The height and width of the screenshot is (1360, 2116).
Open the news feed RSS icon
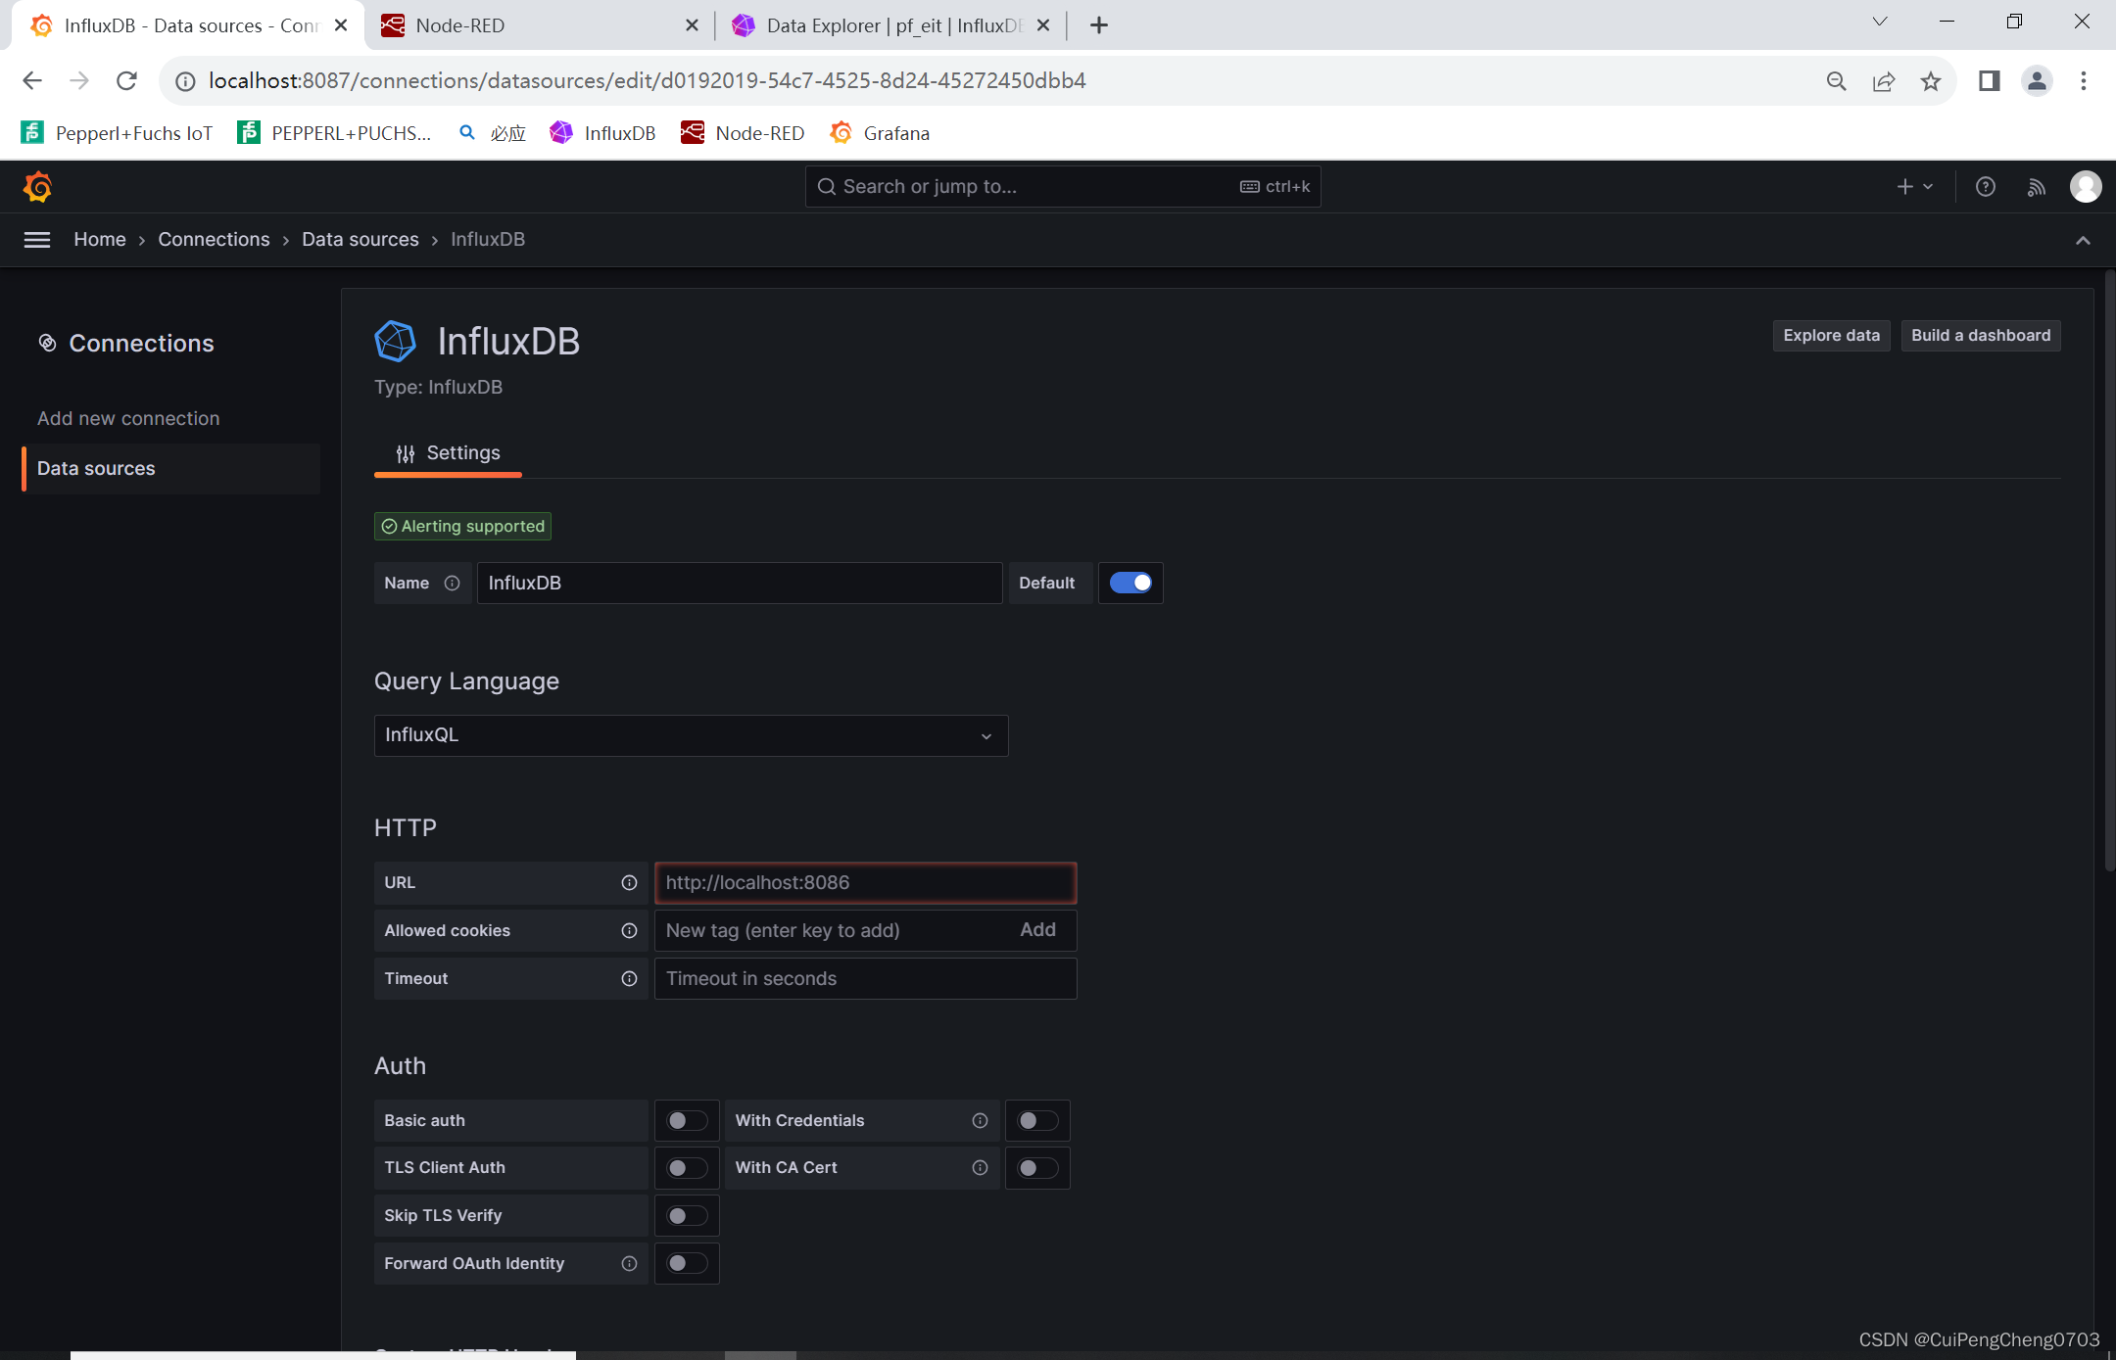tap(2036, 186)
